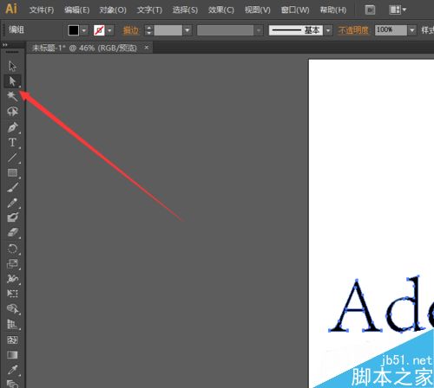Open the 效果(C) menu
434x388 pixels.
[221, 10]
